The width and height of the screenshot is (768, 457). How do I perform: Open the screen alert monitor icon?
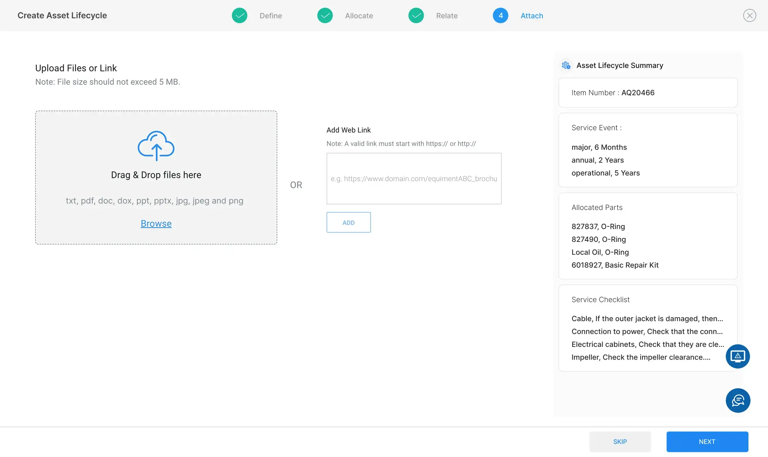[x=738, y=356]
